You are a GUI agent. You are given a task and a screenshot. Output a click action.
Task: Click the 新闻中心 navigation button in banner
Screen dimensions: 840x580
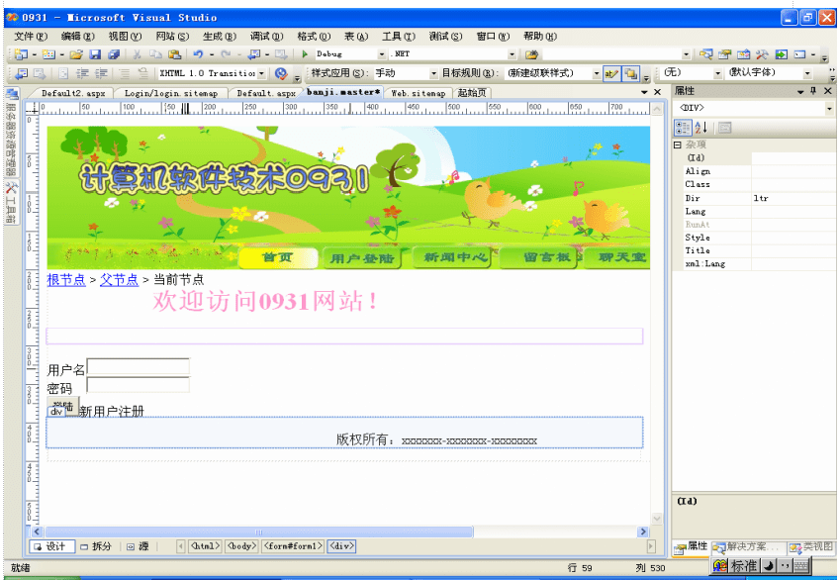pyautogui.click(x=454, y=258)
